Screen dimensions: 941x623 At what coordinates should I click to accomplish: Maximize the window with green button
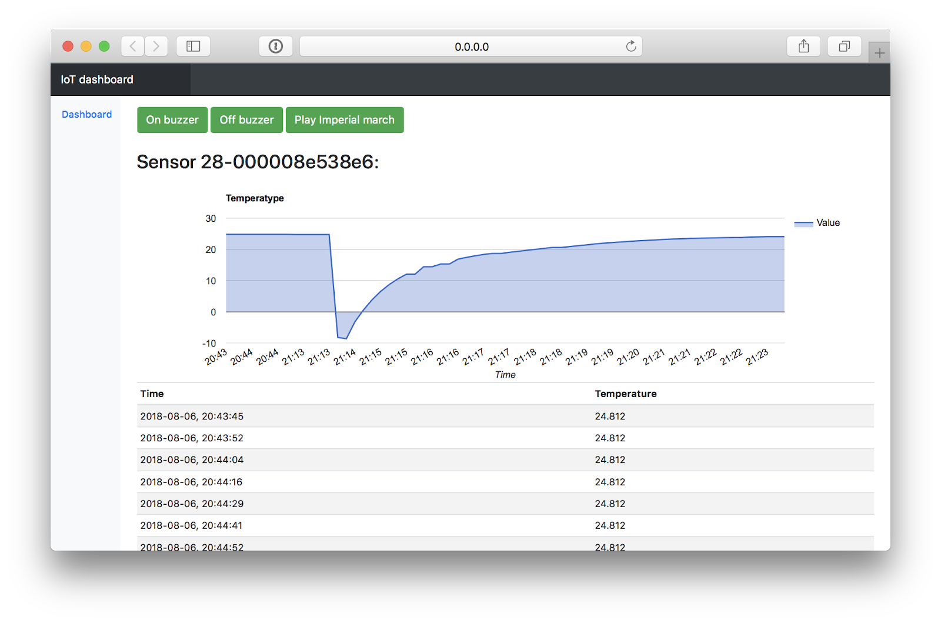tap(104, 46)
